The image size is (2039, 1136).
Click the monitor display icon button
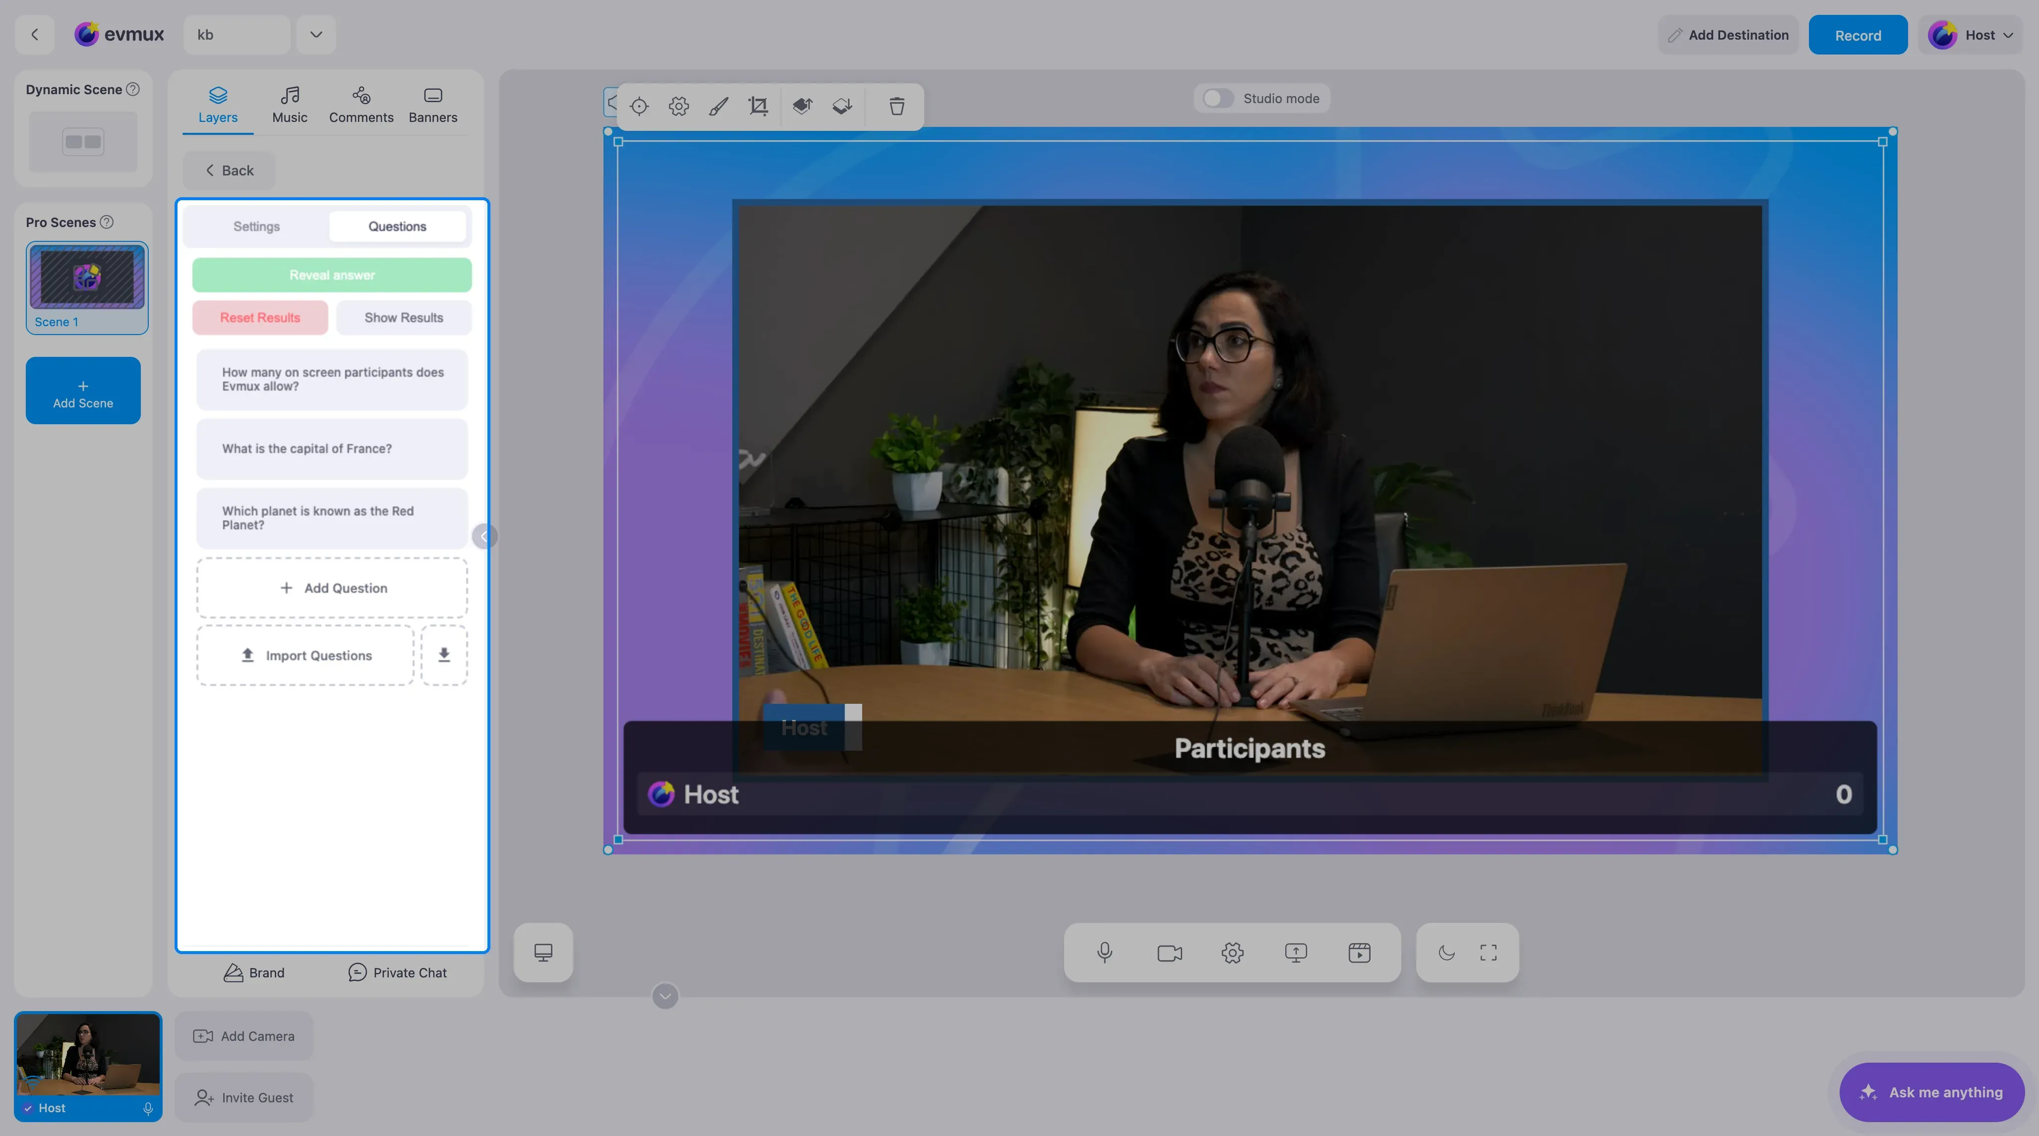[543, 953]
